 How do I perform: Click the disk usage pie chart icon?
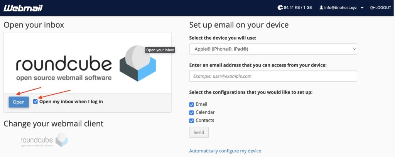(280, 8)
